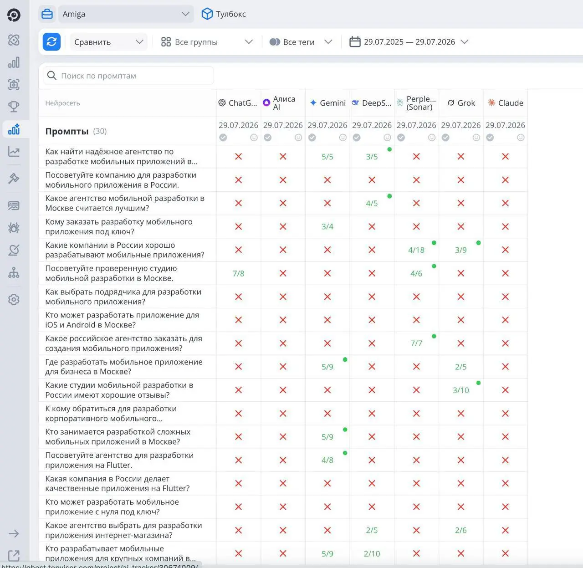Open the spider bug sidebar section
The image size is (583, 568).
pos(14,228)
